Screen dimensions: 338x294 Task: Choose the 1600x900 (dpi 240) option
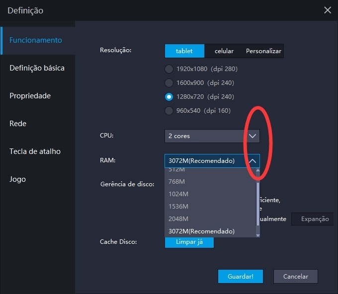click(169, 83)
